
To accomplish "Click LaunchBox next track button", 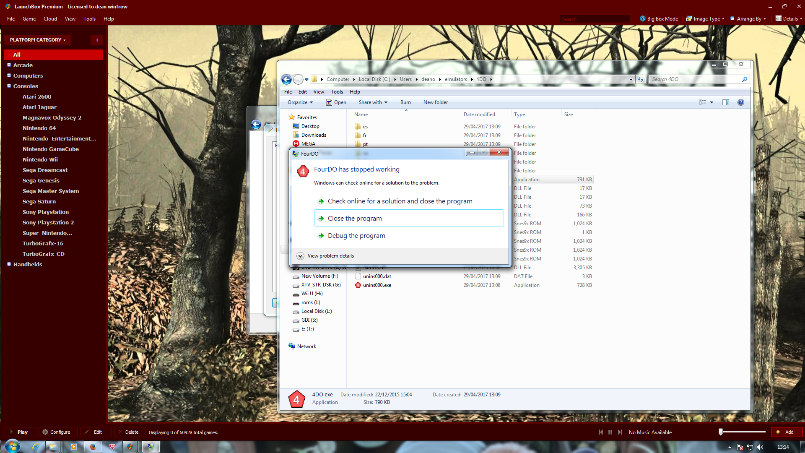I will [x=620, y=432].
